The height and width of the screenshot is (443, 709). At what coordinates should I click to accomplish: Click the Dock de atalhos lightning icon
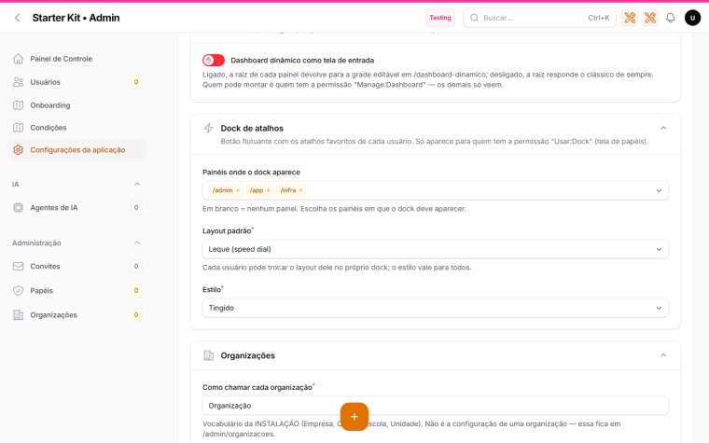click(x=208, y=128)
